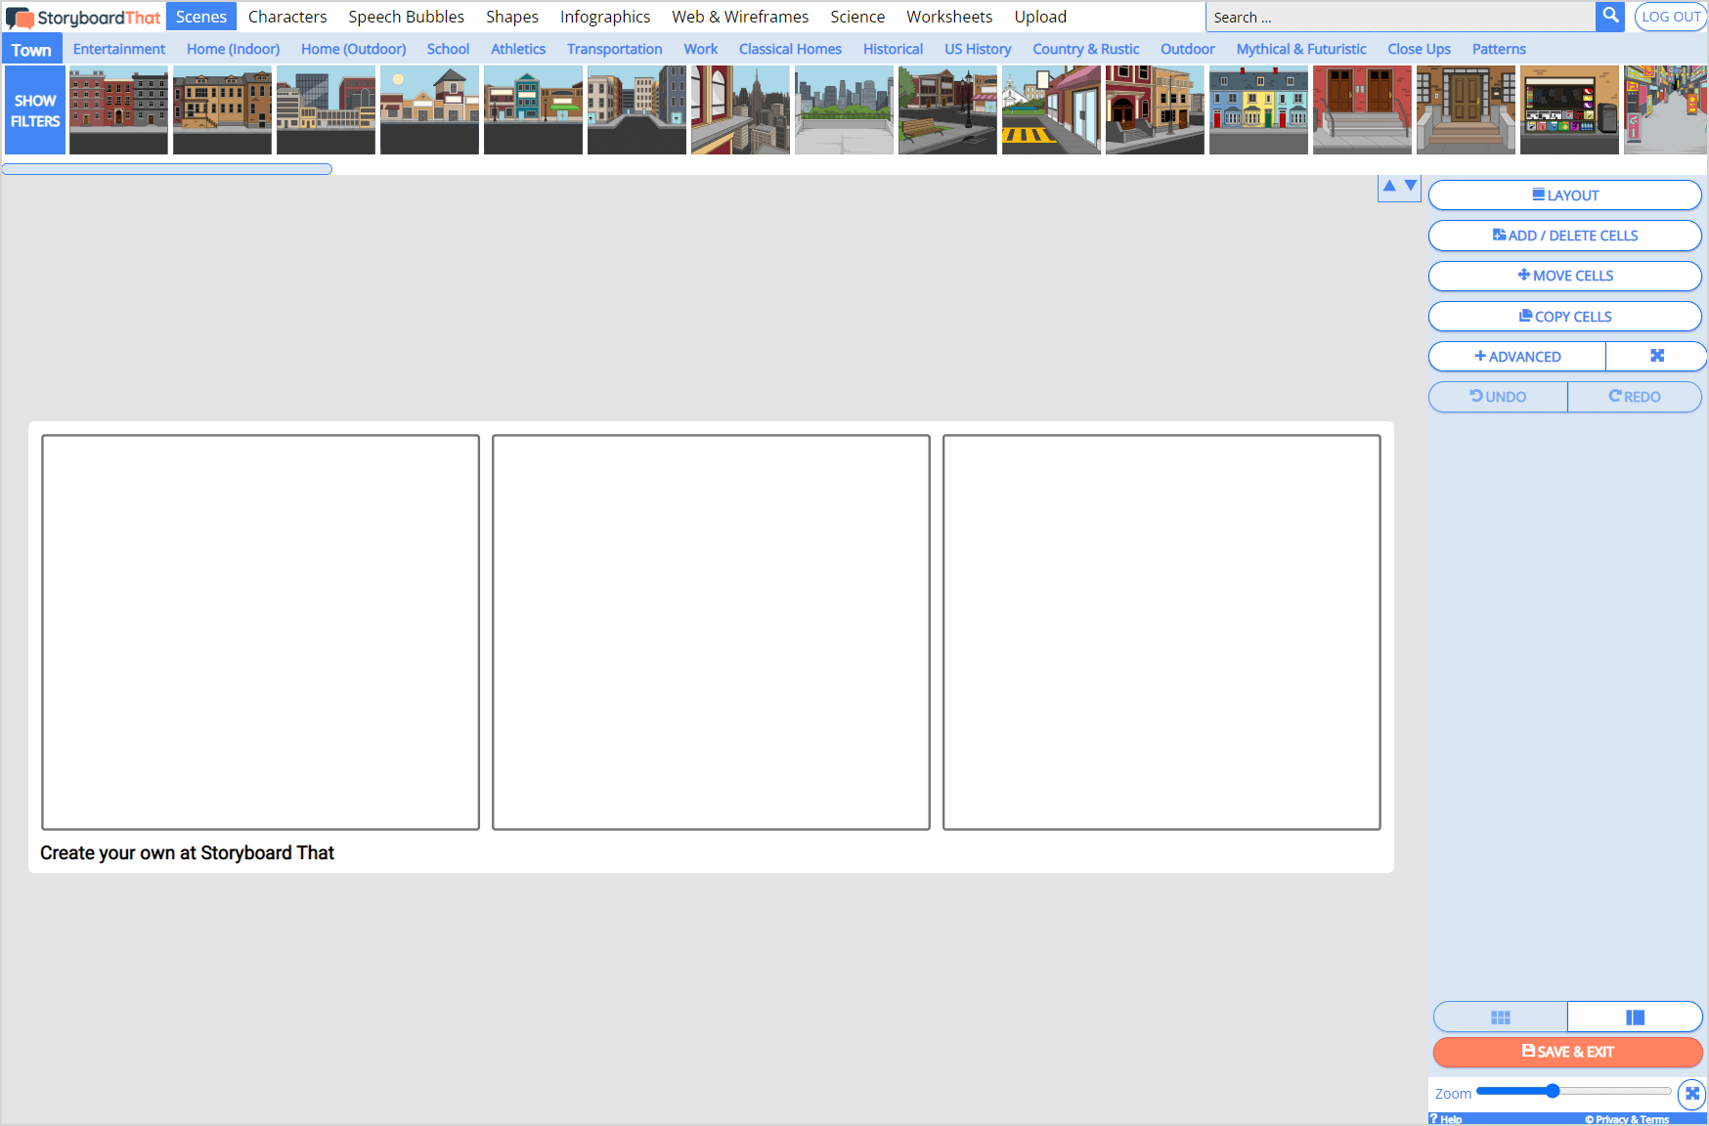1709x1126 pixels.
Task: Click Save & Exit
Action: pyautogui.click(x=1567, y=1052)
